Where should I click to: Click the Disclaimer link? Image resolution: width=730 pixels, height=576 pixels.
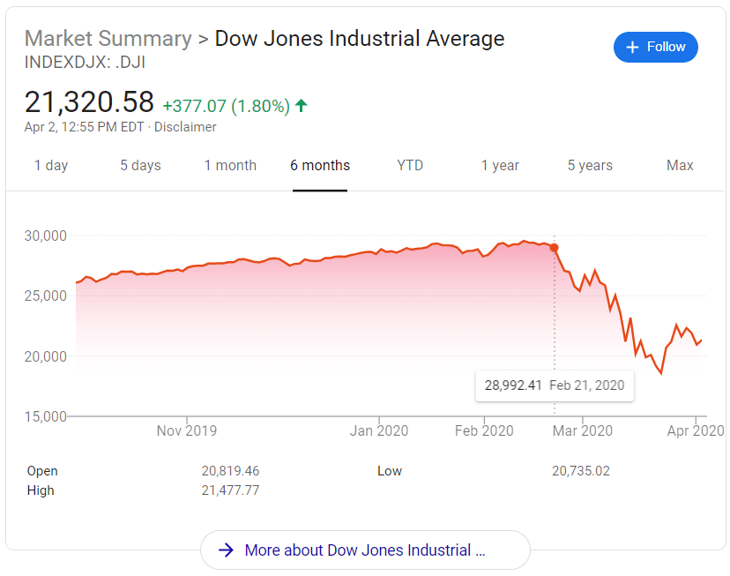click(x=185, y=127)
